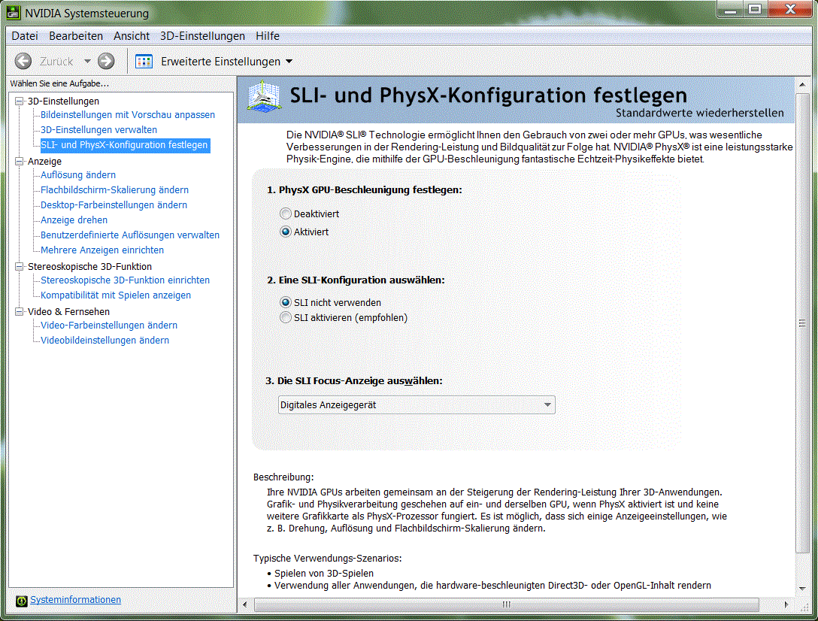This screenshot has width=818, height=621.
Task: Open the Ansicht menu
Action: coord(132,36)
